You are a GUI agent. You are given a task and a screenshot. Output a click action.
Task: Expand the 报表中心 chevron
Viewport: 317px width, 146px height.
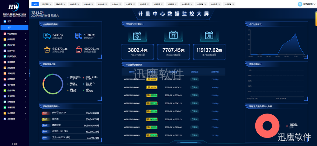click(25, 51)
